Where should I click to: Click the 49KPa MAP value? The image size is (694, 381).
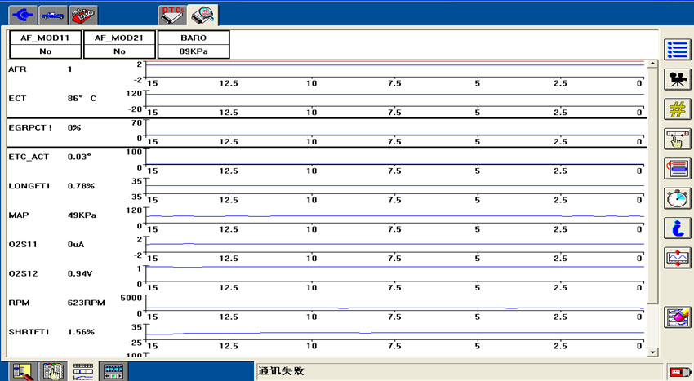point(82,215)
